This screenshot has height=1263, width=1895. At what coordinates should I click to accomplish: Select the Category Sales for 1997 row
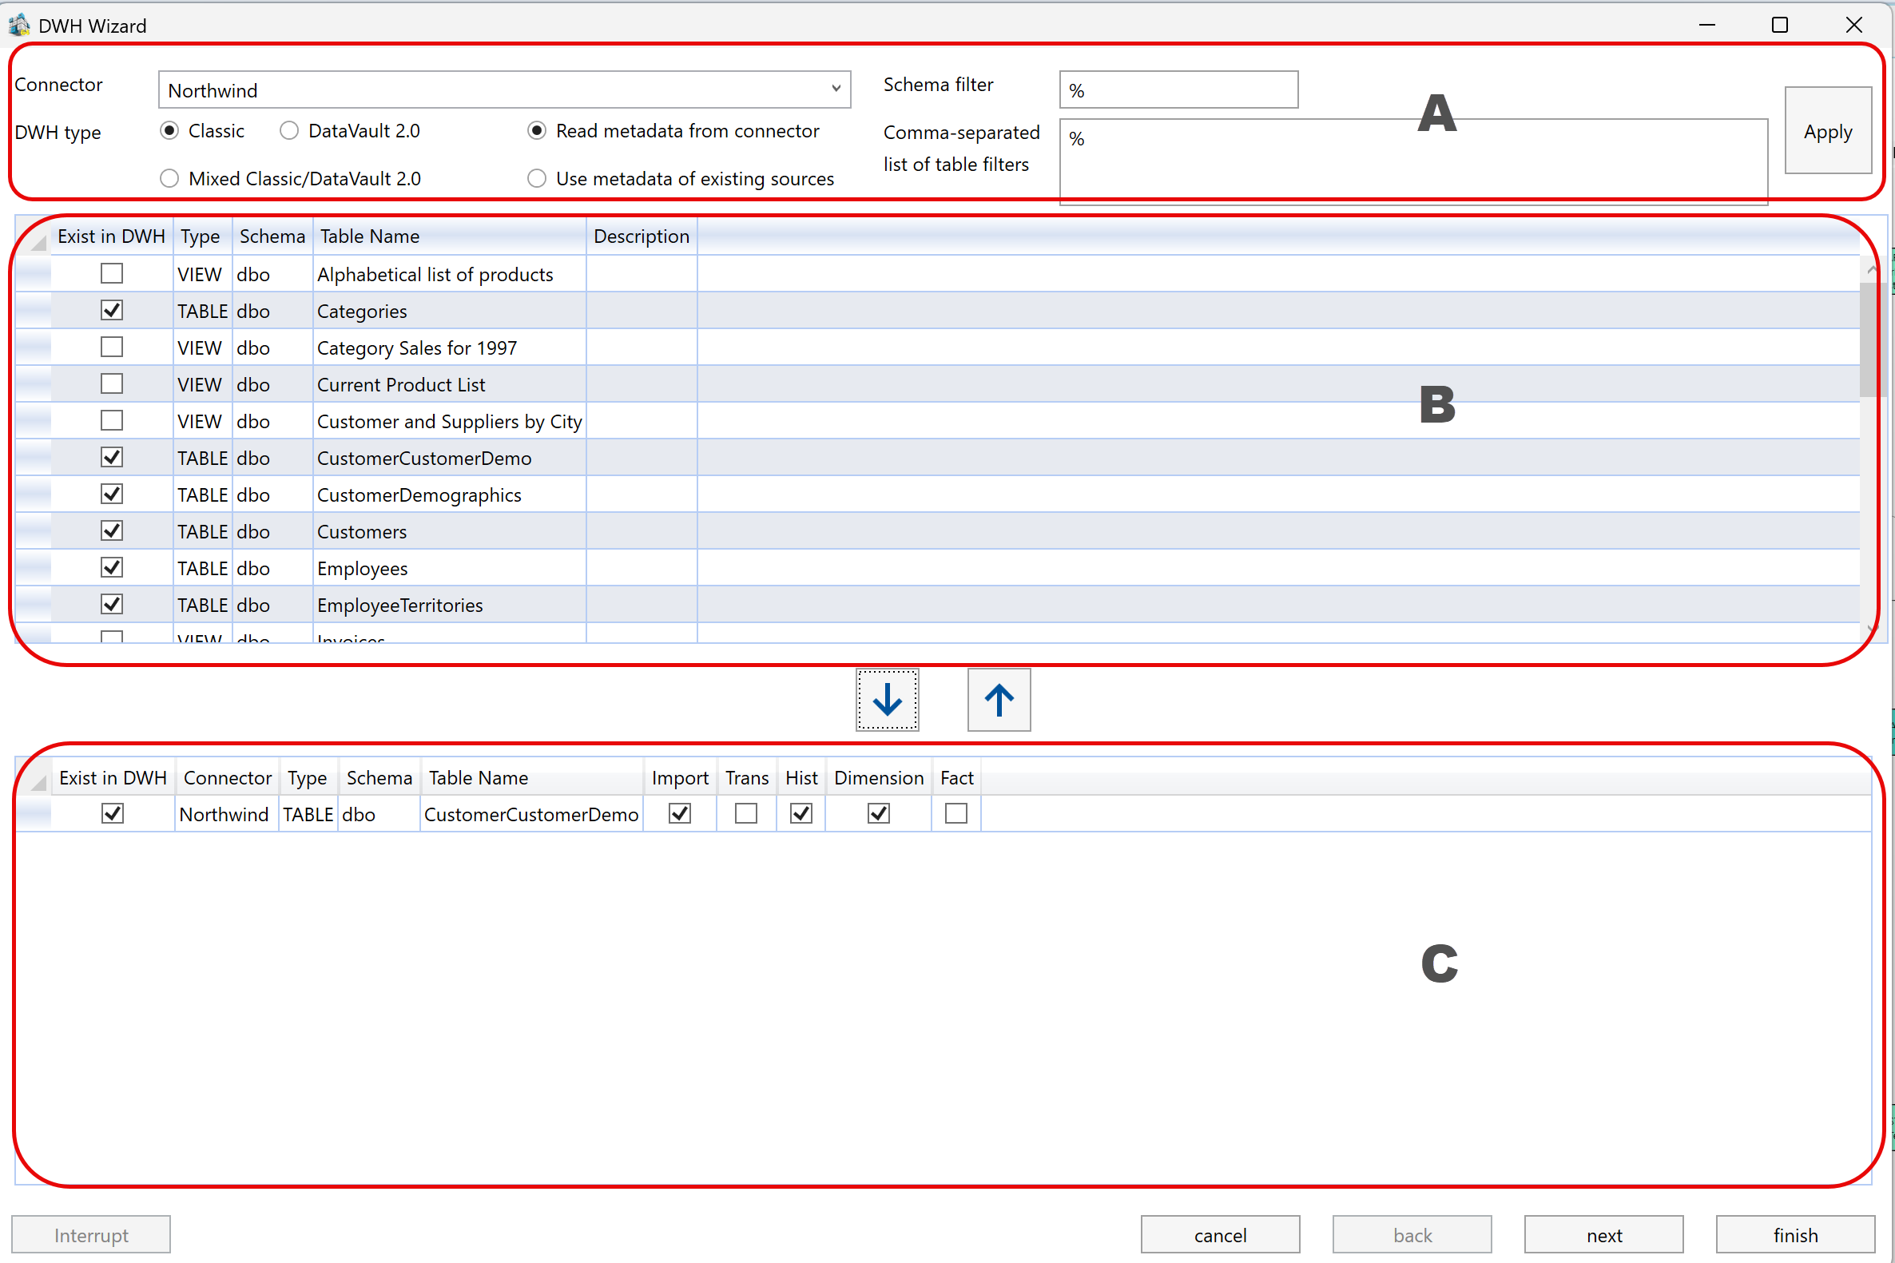[938, 348]
